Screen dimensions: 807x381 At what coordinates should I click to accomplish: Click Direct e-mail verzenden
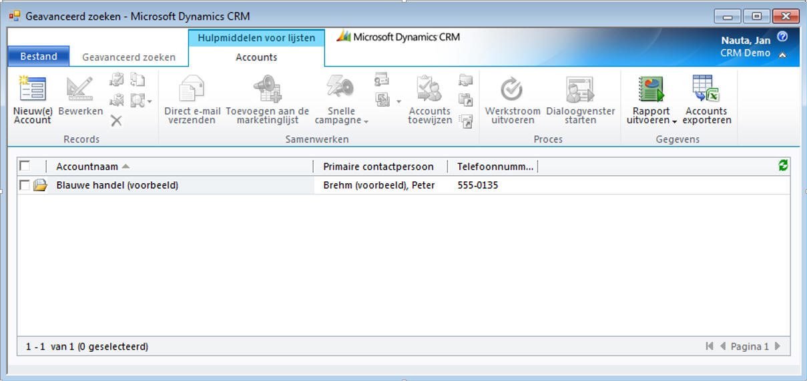[x=192, y=100]
